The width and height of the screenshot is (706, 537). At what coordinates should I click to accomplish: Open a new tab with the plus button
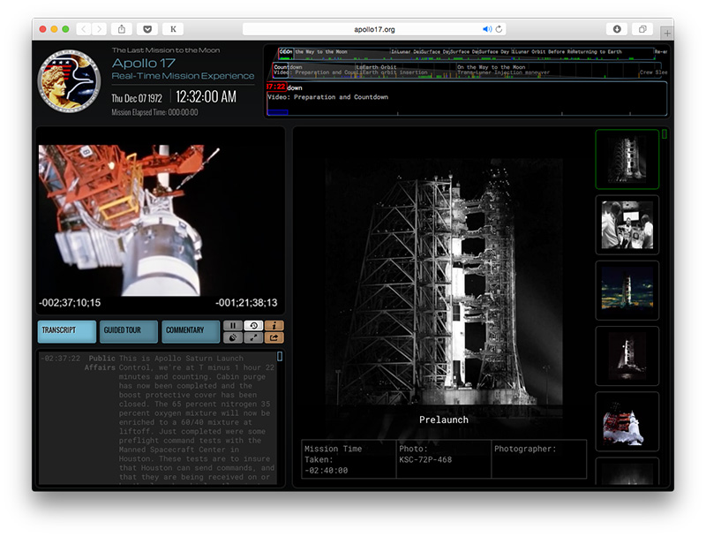click(667, 33)
